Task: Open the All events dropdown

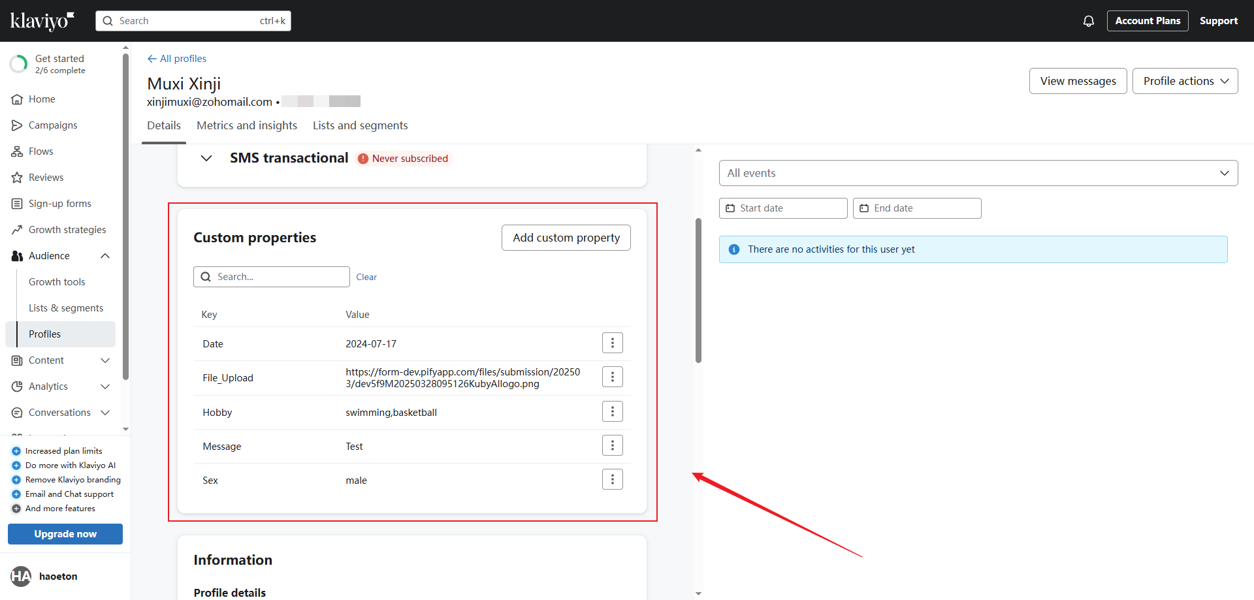Action: pyautogui.click(x=978, y=173)
